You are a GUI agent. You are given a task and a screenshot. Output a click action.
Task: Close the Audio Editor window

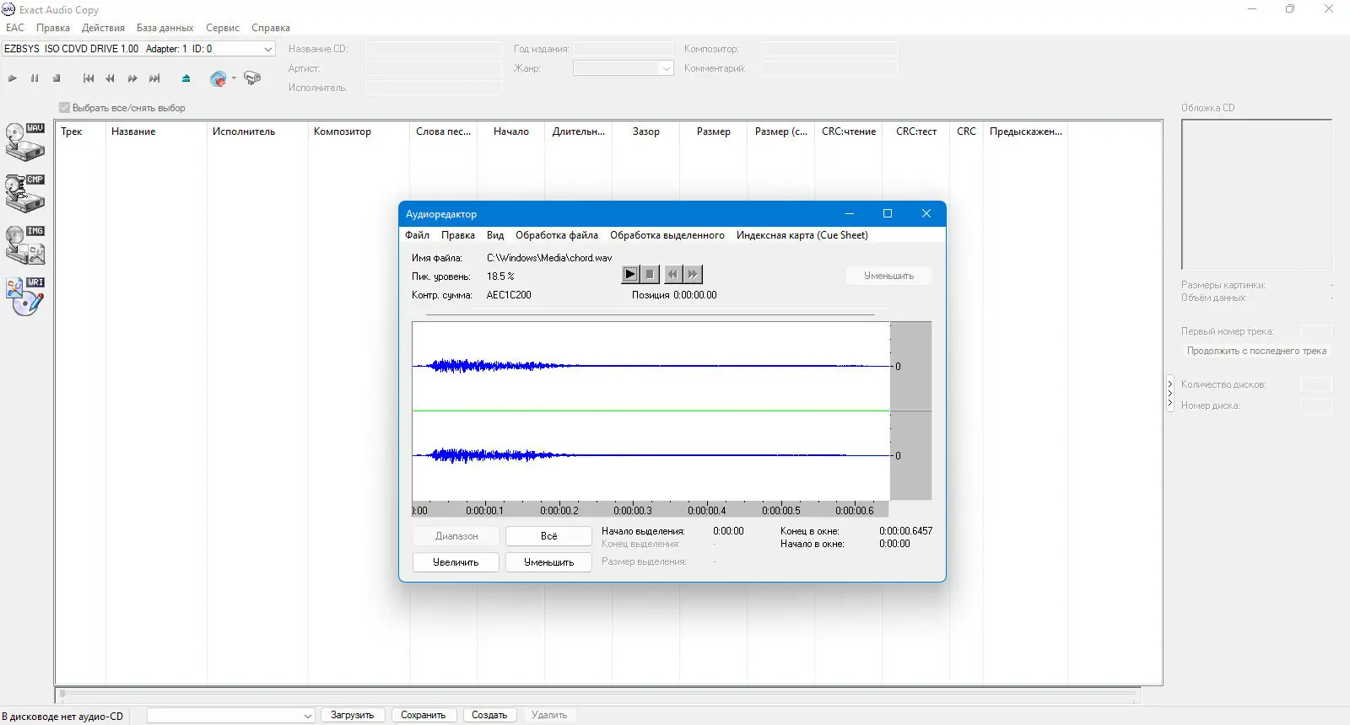click(x=926, y=213)
